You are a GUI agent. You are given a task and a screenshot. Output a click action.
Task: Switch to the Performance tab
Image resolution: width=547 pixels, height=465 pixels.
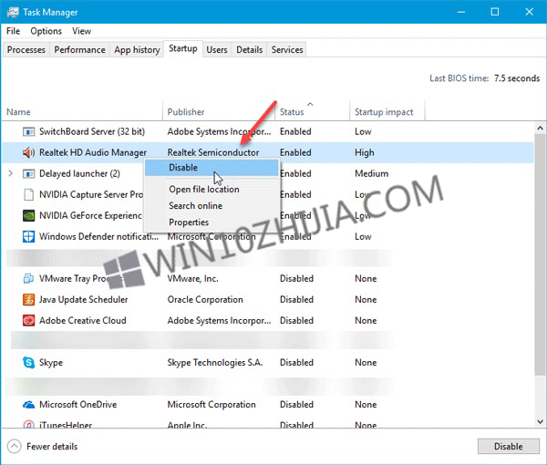(79, 50)
